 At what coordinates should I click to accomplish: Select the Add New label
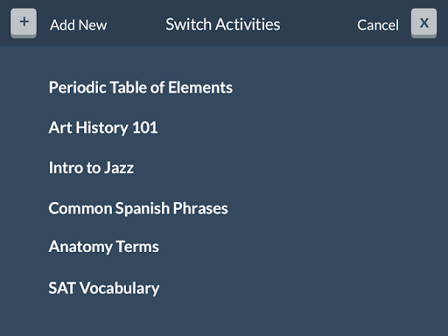(x=79, y=25)
